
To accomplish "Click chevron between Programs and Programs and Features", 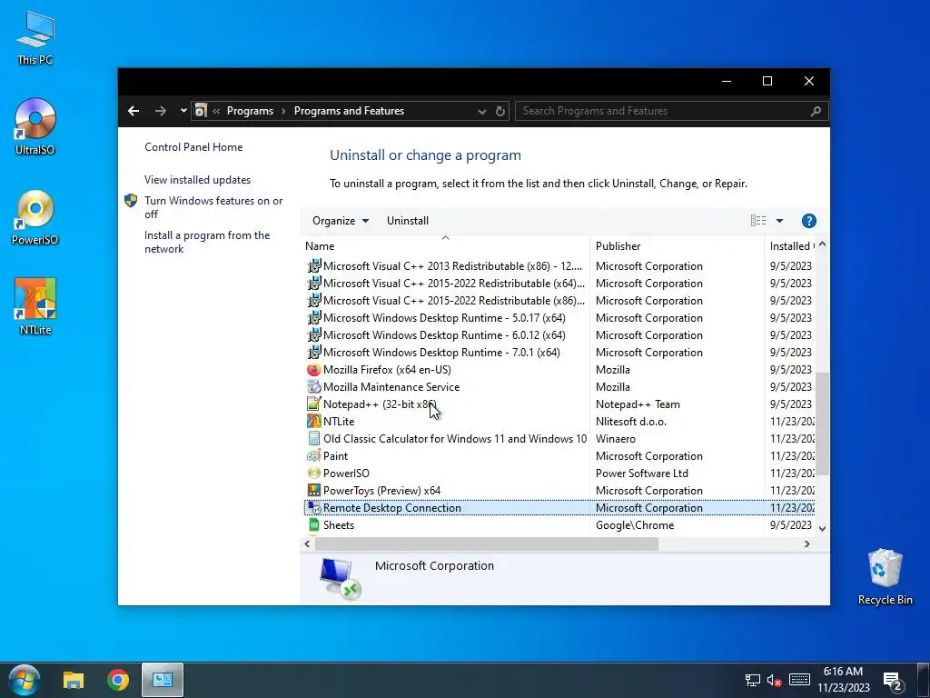I will pos(283,111).
